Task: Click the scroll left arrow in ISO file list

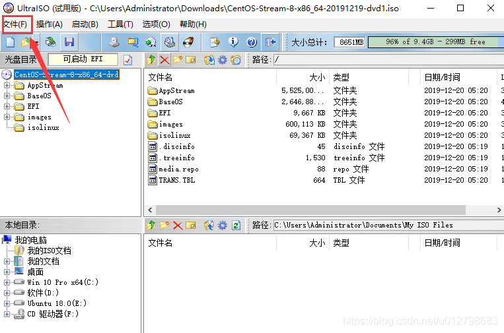Action: (x=150, y=210)
